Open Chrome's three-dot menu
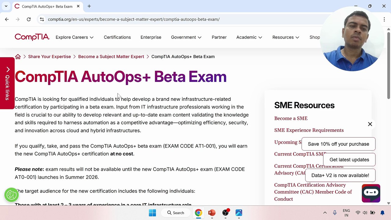The width and height of the screenshot is (391, 220). 384,19
